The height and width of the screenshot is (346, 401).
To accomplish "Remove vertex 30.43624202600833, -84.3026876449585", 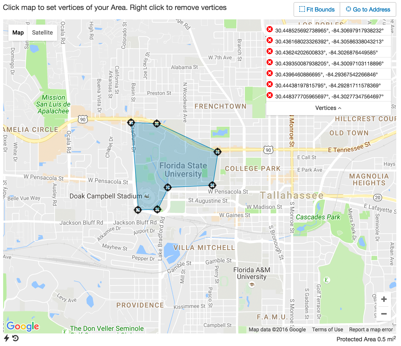I will pyautogui.click(x=269, y=51).
